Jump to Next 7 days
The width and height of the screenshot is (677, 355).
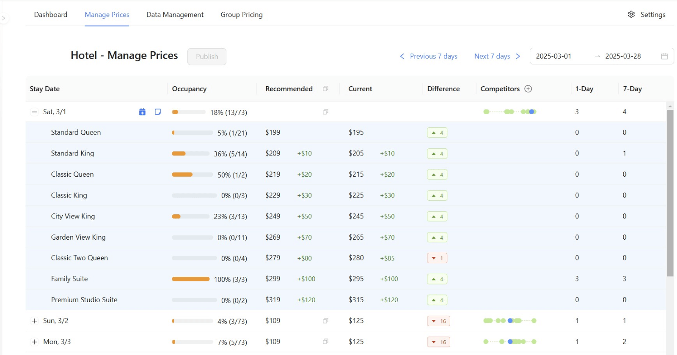[497, 56]
